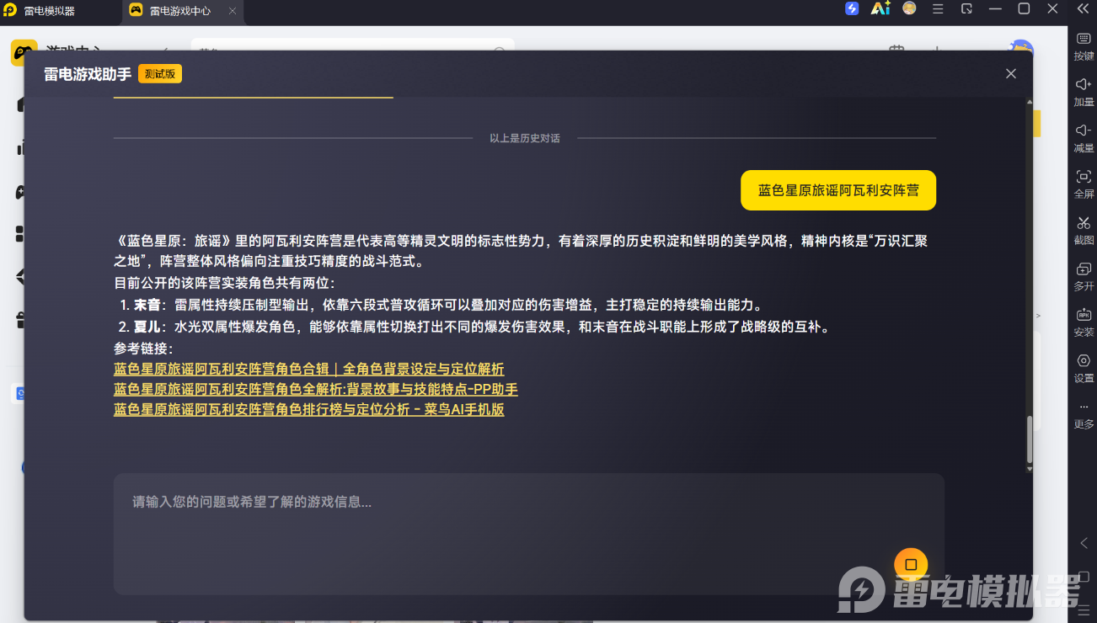The width and height of the screenshot is (1097, 623).
Task: Open the 阿瓦利安阵营角色合辑 reference link
Action: [x=309, y=370]
